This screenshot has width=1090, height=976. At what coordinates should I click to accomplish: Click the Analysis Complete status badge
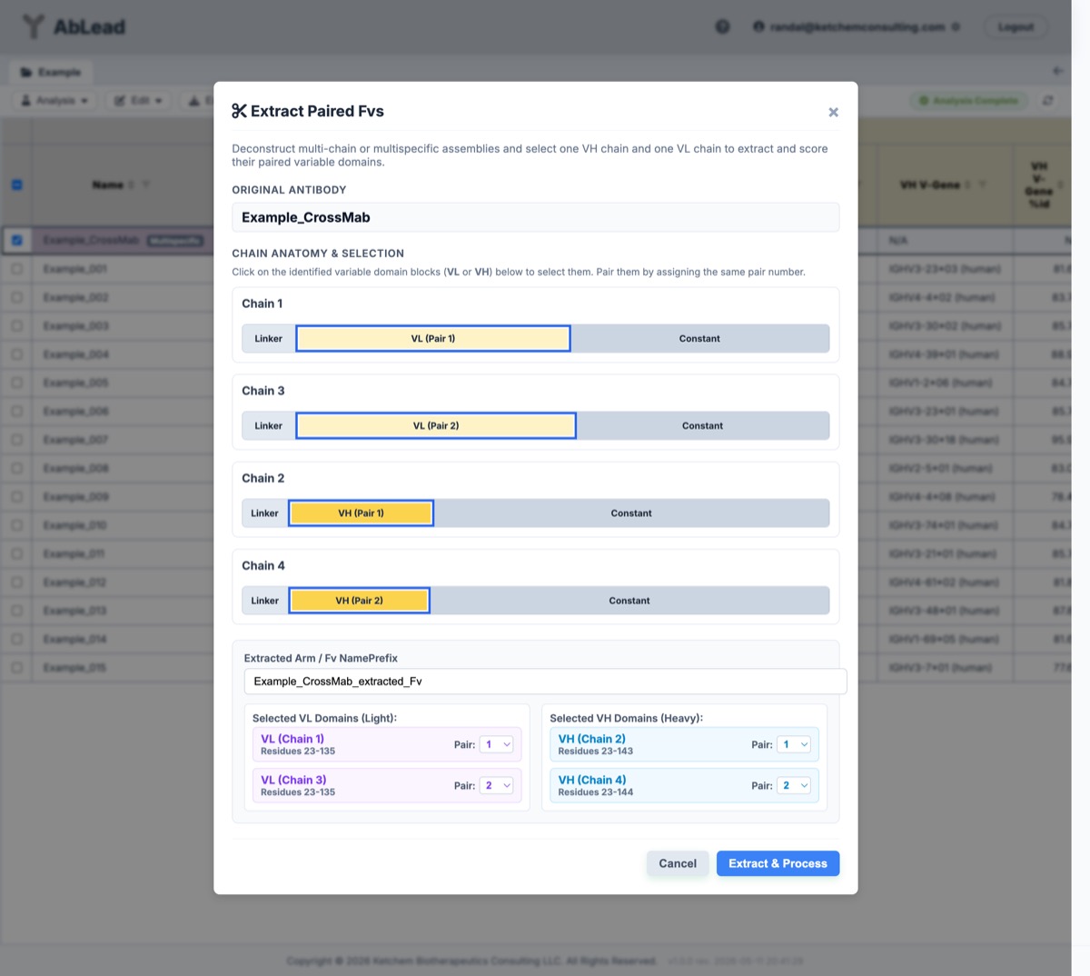(969, 100)
